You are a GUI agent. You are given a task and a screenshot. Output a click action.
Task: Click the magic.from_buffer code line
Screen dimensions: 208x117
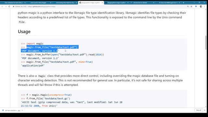[62, 55]
